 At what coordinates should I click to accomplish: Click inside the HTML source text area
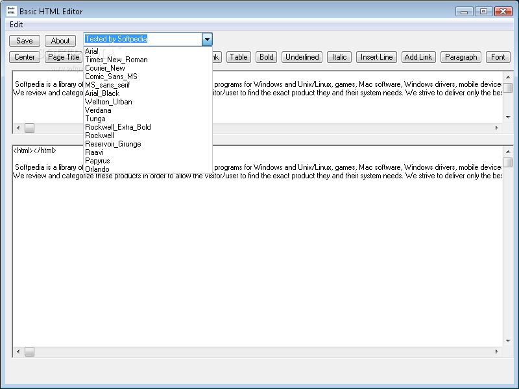[x=259, y=259]
